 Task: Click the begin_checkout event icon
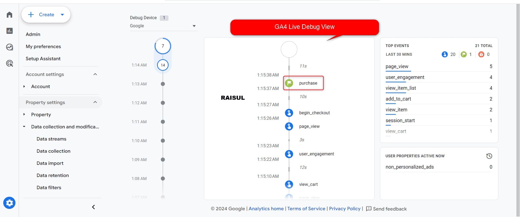coord(289,113)
